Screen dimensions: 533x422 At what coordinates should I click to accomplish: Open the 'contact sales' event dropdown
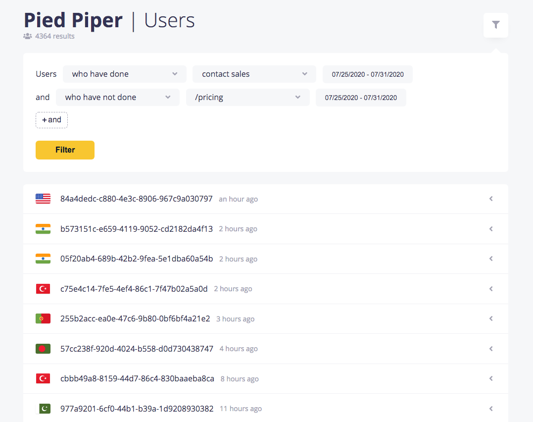tap(254, 74)
